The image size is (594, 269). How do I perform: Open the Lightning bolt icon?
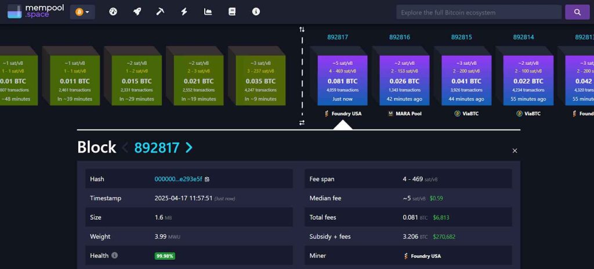pyautogui.click(x=184, y=12)
